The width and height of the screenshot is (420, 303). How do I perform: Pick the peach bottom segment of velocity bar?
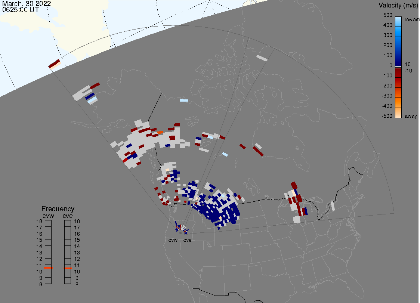tap(398, 113)
